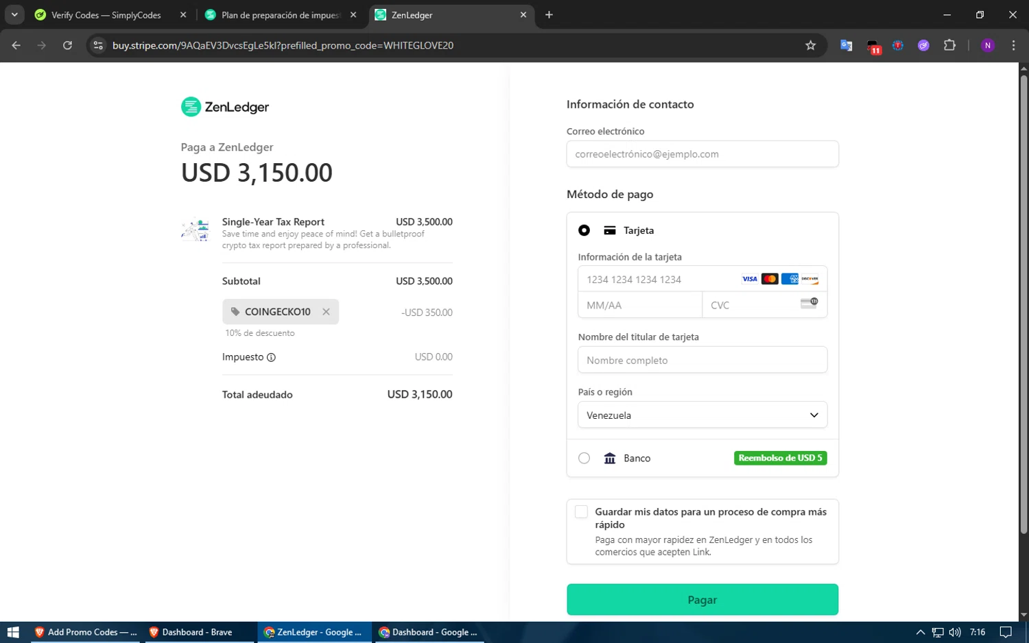
Task: Go back to the previous page
Action: [16, 45]
